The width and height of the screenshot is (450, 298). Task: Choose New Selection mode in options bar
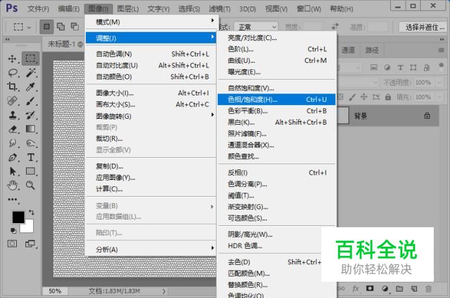click(x=46, y=27)
